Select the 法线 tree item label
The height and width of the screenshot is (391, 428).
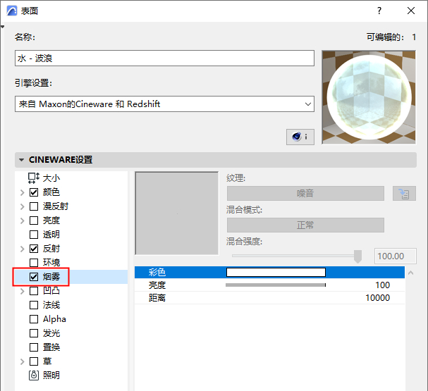[51, 305]
